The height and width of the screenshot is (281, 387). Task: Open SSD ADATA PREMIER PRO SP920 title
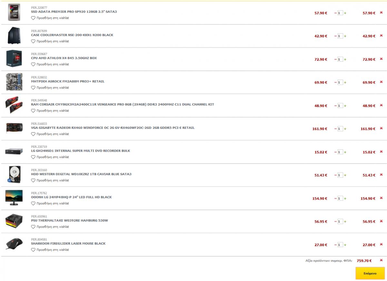(x=74, y=12)
